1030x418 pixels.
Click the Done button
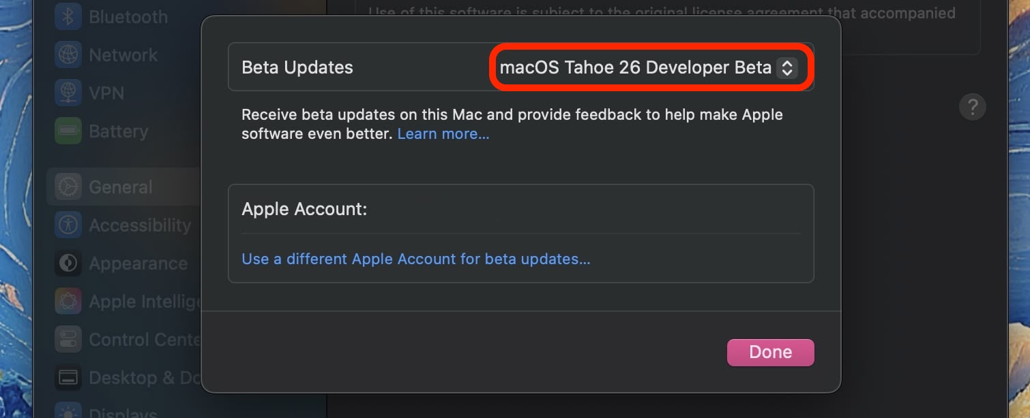[x=771, y=352]
